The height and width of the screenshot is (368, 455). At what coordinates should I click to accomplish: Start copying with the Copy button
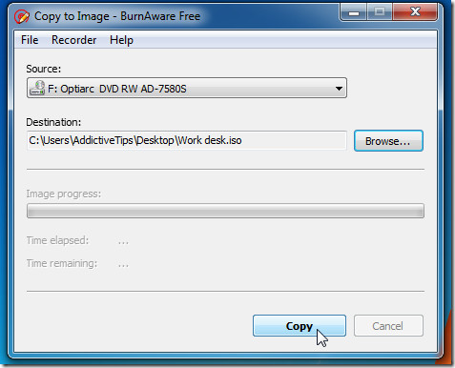(x=300, y=326)
